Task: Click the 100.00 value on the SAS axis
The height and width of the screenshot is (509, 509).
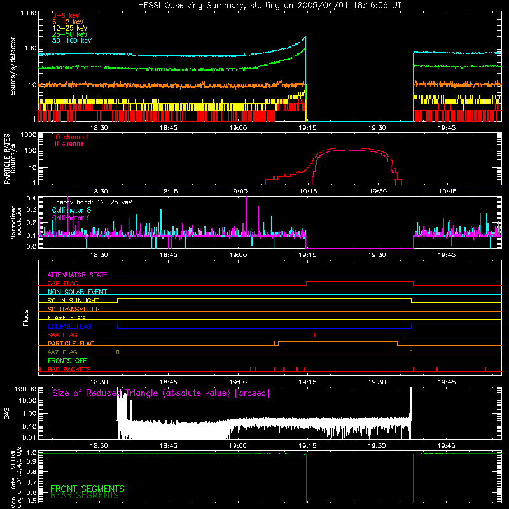Action: [x=25, y=389]
